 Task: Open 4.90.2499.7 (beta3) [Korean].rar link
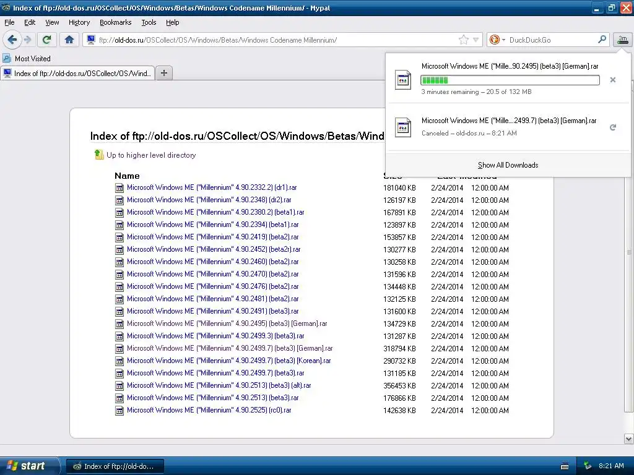229,361
